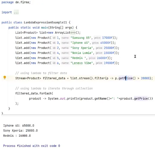Click the class name LambdaExpressionExample11
Screen dimensions: 155x149
click(x=45, y=22)
